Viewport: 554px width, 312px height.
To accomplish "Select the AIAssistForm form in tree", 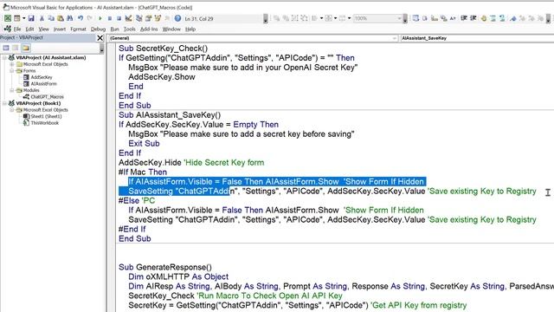I will coord(43,83).
